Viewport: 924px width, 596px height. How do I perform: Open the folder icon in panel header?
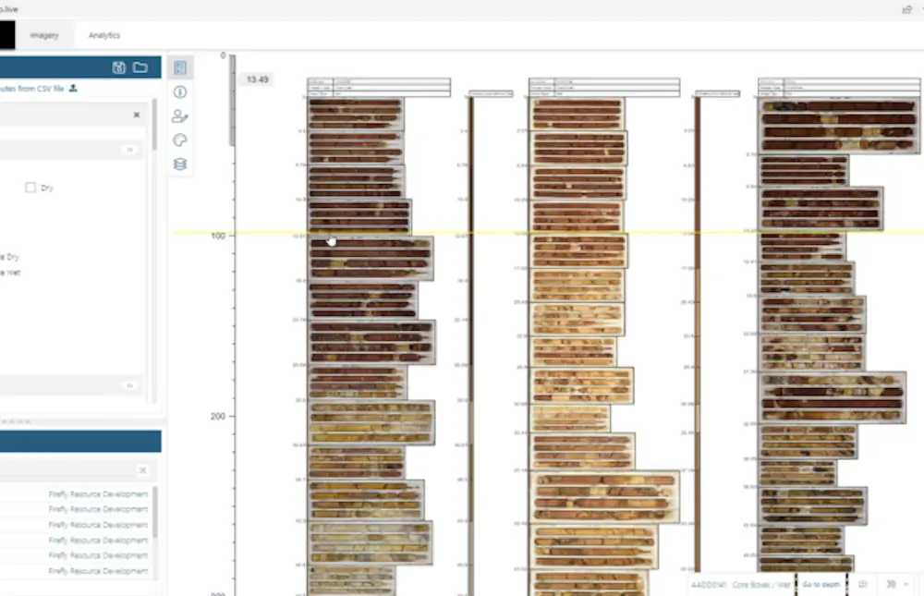point(140,67)
